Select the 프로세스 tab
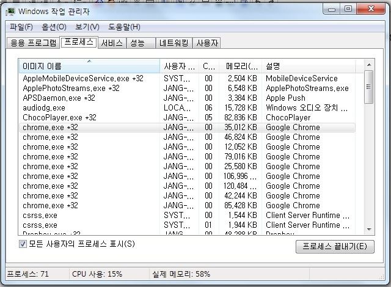 (x=79, y=42)
